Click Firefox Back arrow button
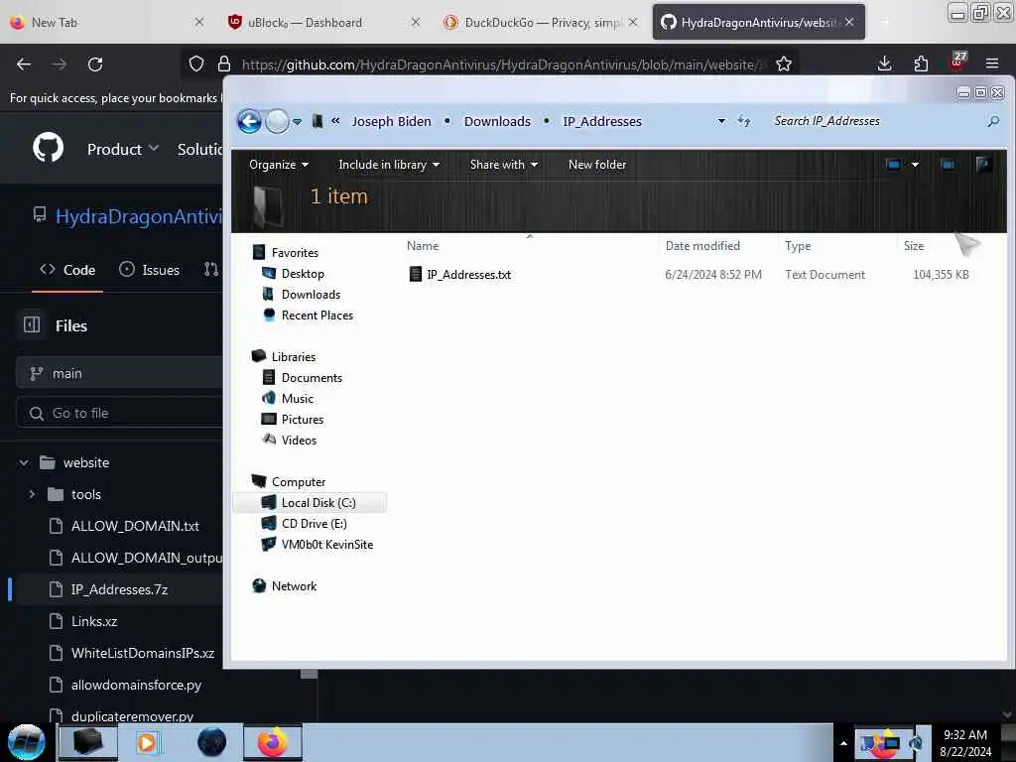Image resolution: width=1016 pixels, height=762 pixels. [24, 64]
